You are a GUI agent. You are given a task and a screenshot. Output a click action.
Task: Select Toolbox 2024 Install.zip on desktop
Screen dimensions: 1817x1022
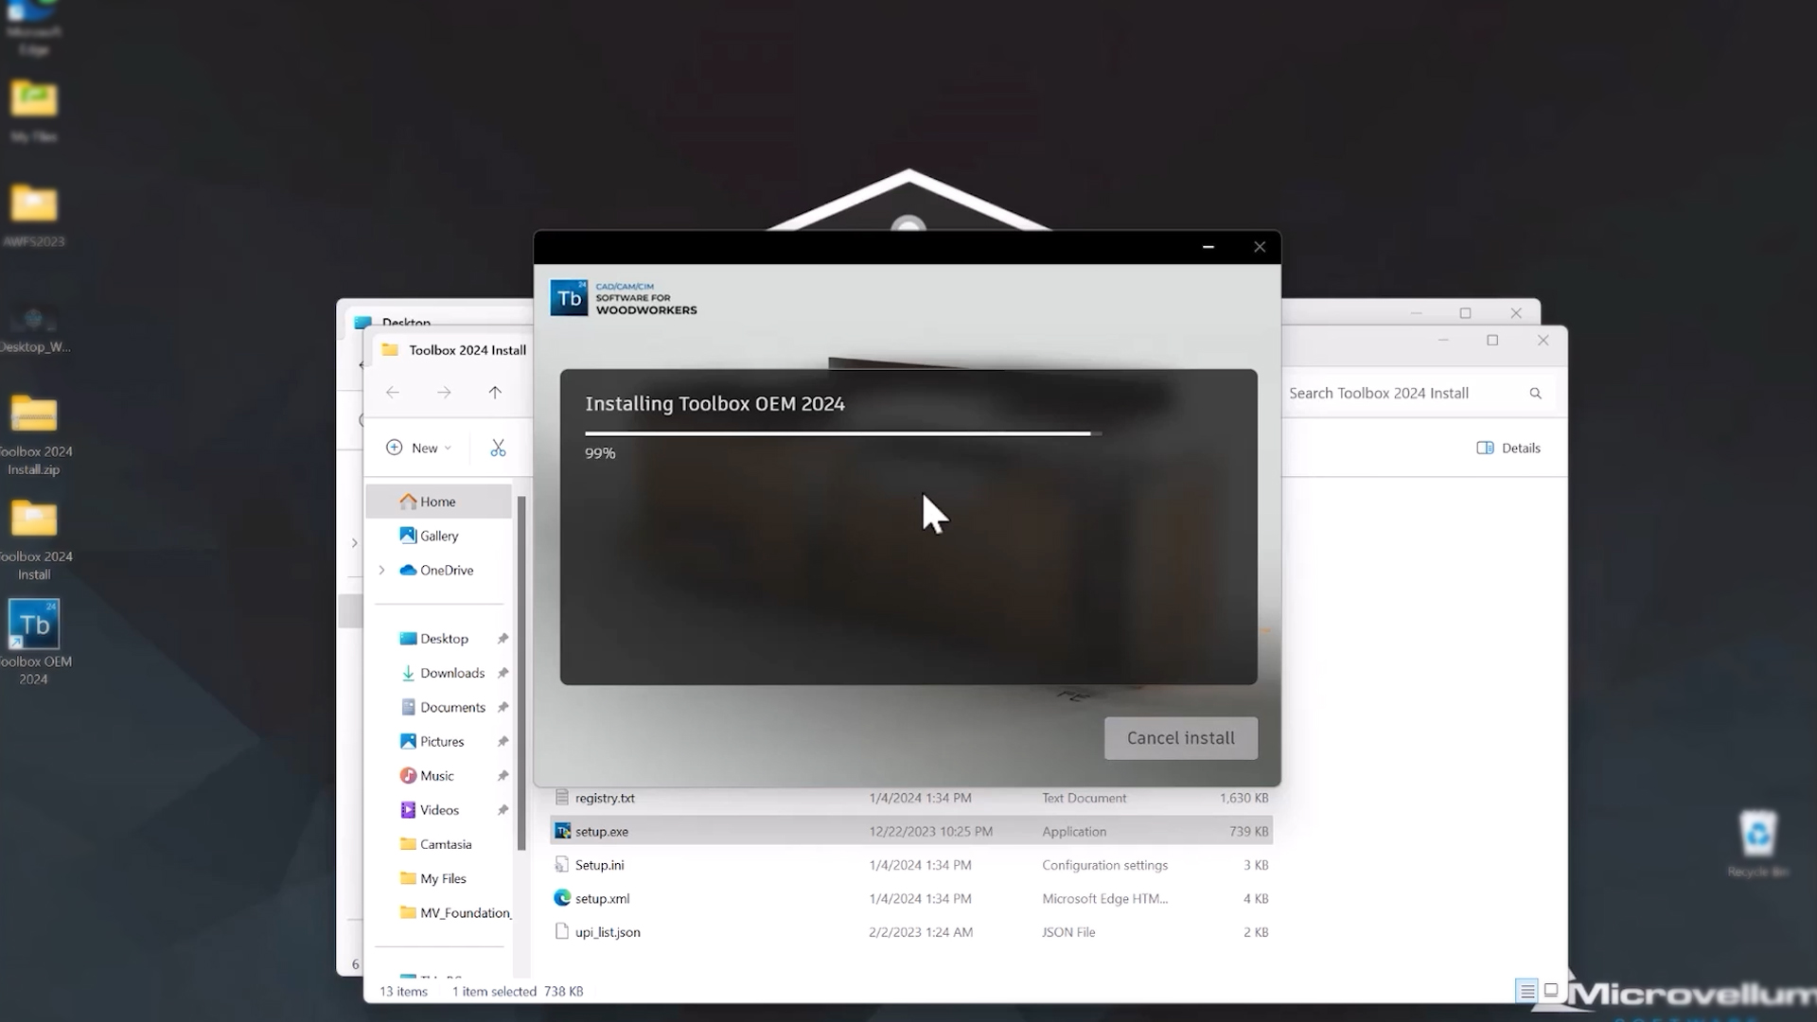[x=34, y=435]
